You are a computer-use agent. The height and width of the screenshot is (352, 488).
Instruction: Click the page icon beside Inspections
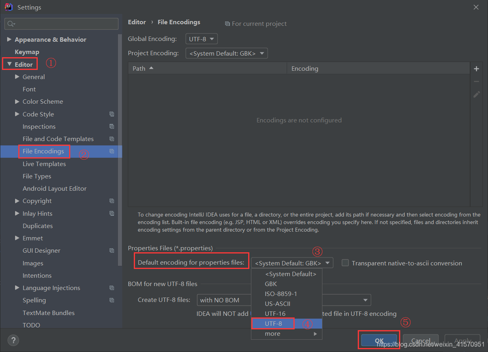point(112,126)
